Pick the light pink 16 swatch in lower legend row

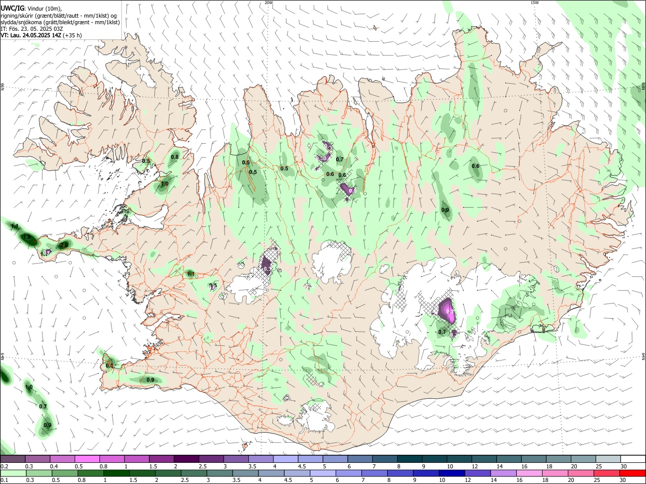pos(529,473)
